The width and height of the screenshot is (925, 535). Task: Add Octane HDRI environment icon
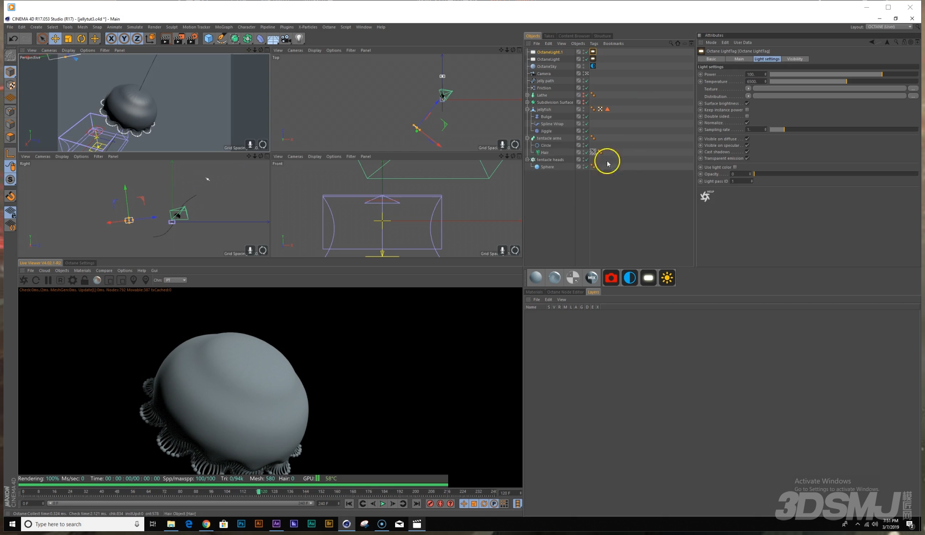point(630,278)
